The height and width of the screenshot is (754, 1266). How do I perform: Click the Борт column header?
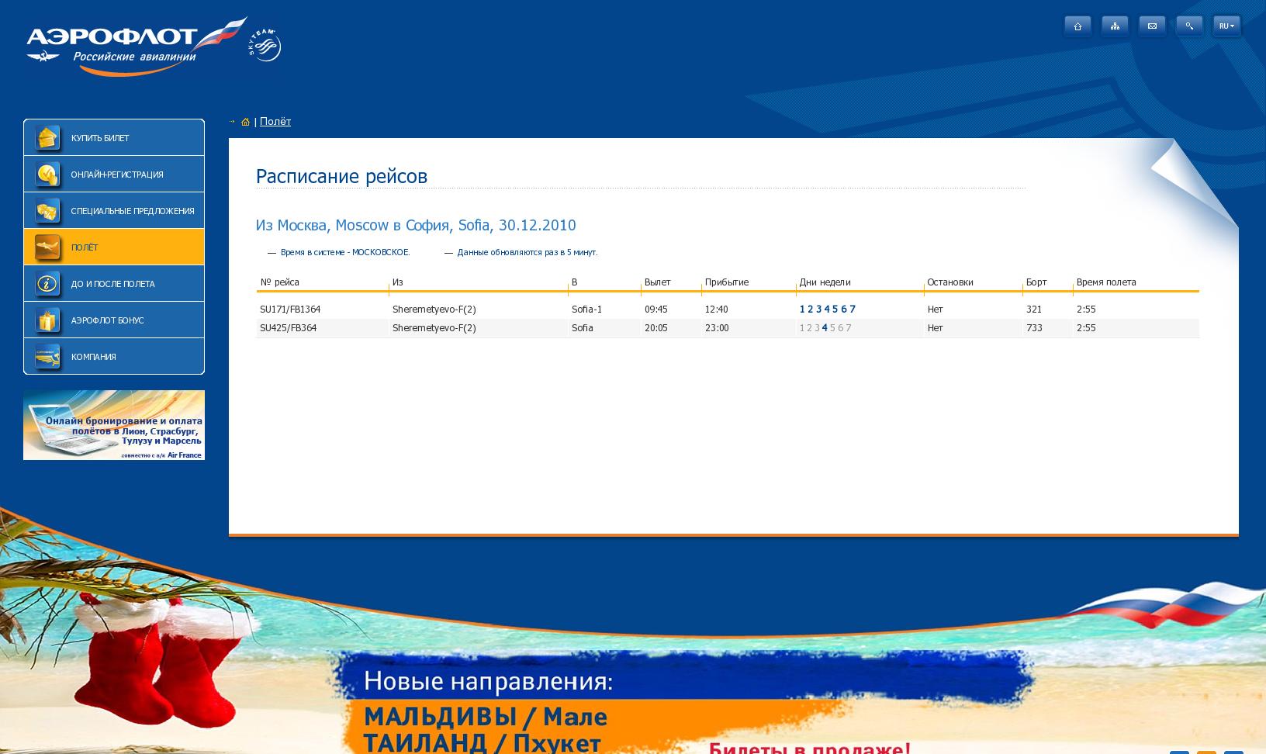(x=1036, y=282)
